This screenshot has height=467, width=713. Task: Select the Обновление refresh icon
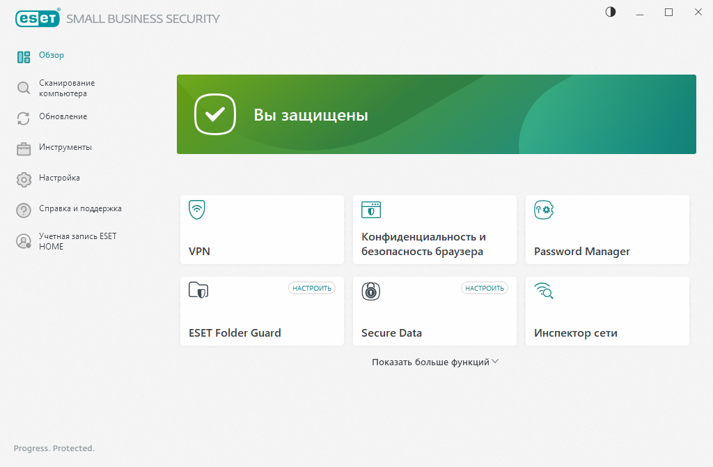point(23,118)
